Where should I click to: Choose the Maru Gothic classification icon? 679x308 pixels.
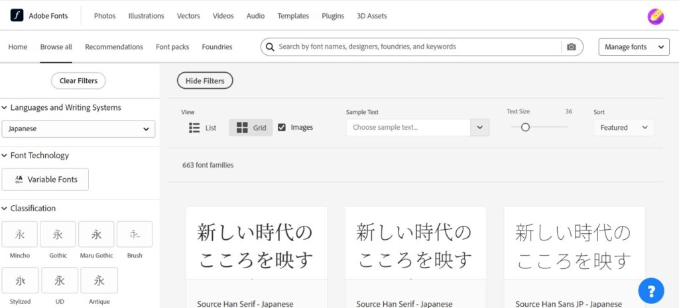(x=96, y=234)
